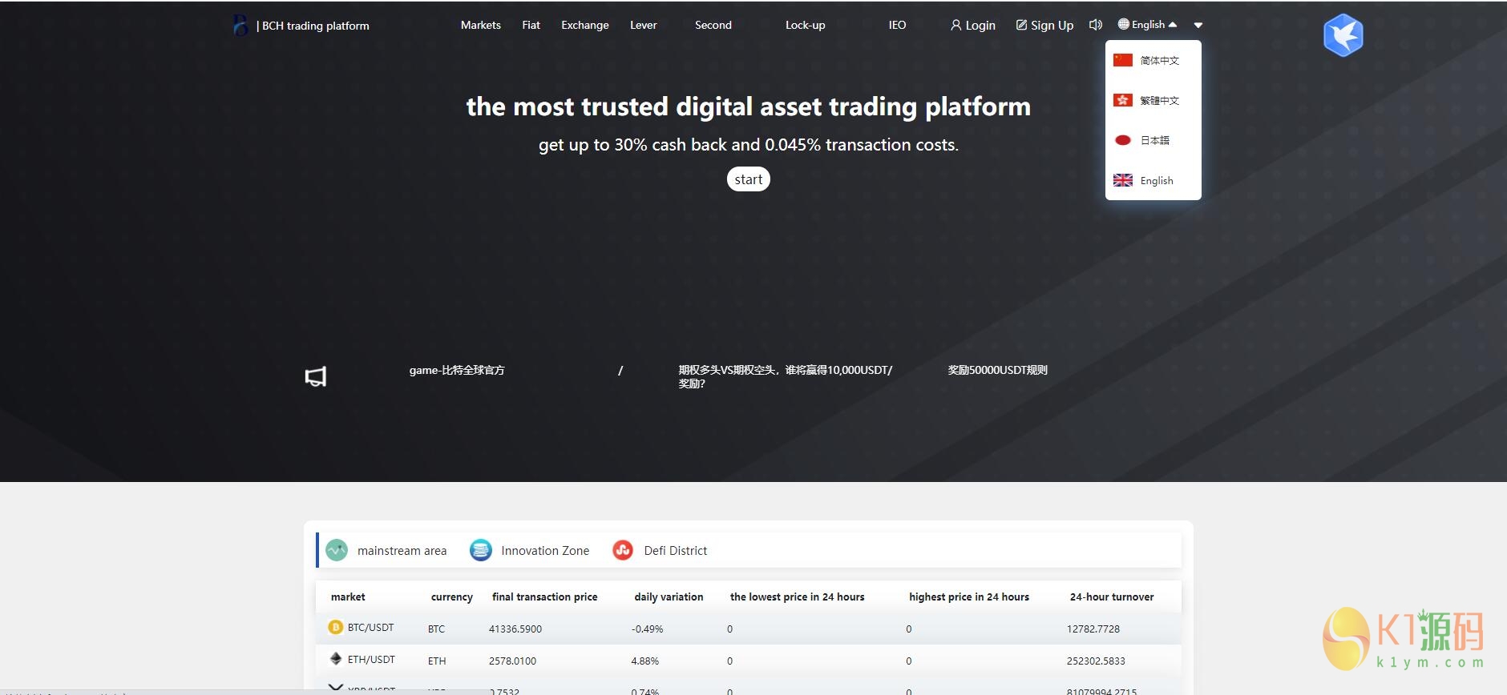Viewport: 1507px width, 695px height.
Task: Click the lowest price in 24 hours header
Action: [x=797, y=597]
